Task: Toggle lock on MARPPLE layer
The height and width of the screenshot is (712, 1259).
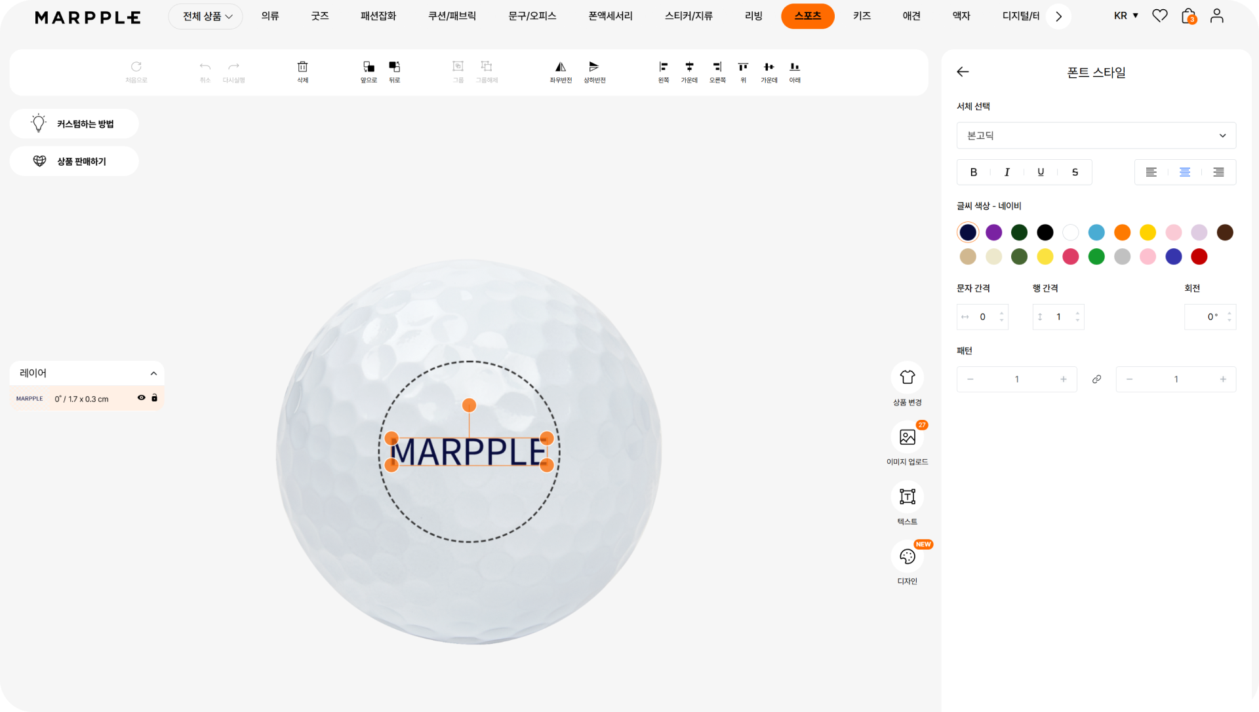Action: (x=155, y=398)
